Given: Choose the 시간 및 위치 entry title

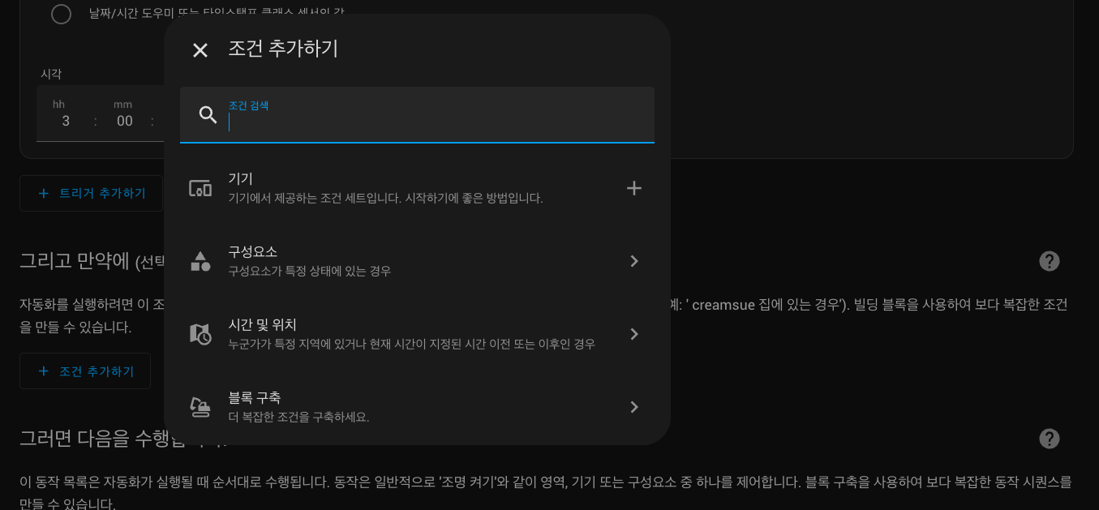Looking at the screenshot, I should [262, 324].
